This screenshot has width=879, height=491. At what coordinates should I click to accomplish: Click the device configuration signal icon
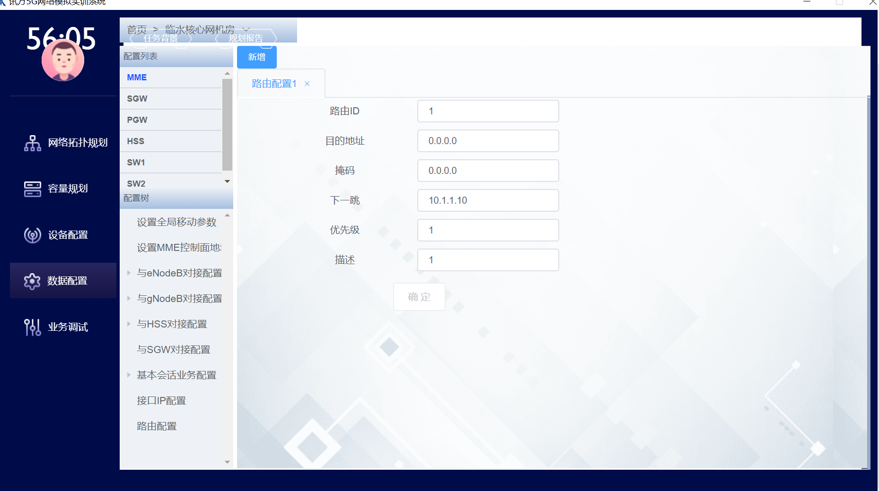click(x=32, y=235)
